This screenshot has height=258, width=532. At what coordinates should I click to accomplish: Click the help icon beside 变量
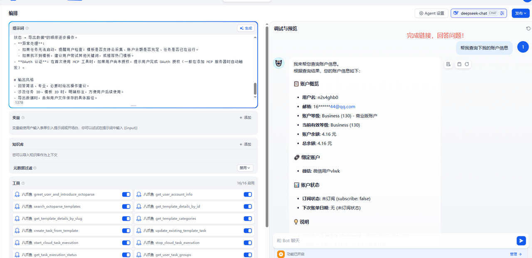23,118
